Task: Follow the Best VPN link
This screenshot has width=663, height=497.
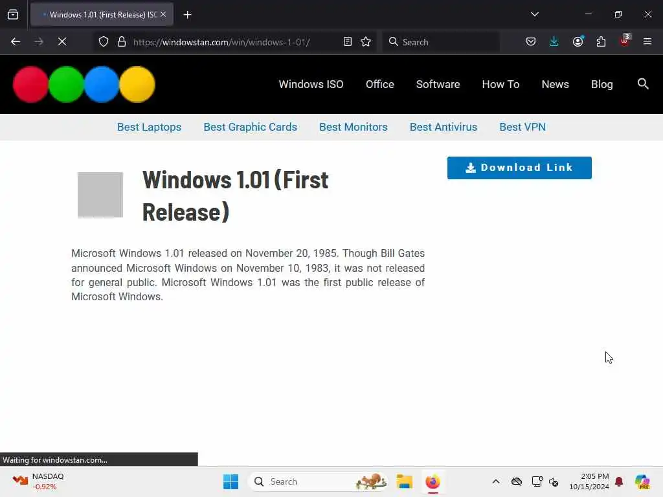Action: [523, 127]
